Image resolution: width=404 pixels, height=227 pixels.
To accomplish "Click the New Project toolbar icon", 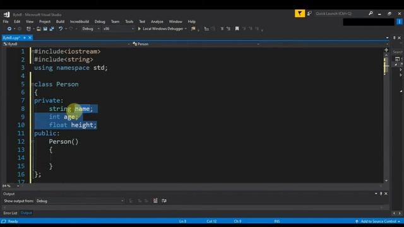I will pos(28,29).
